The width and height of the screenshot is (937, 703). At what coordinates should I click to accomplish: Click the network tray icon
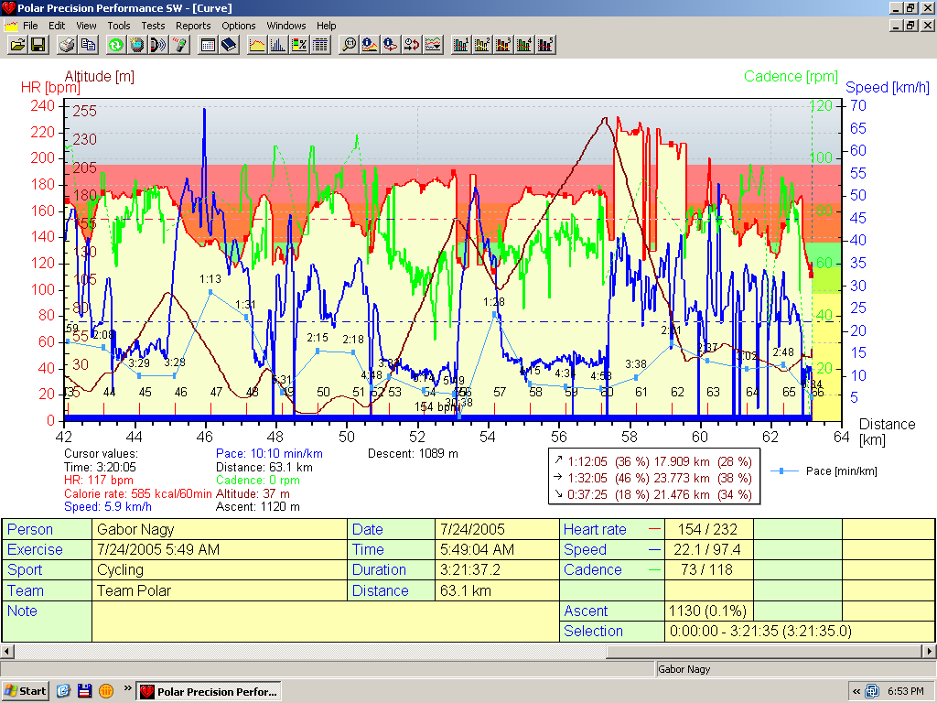(872, 692)
